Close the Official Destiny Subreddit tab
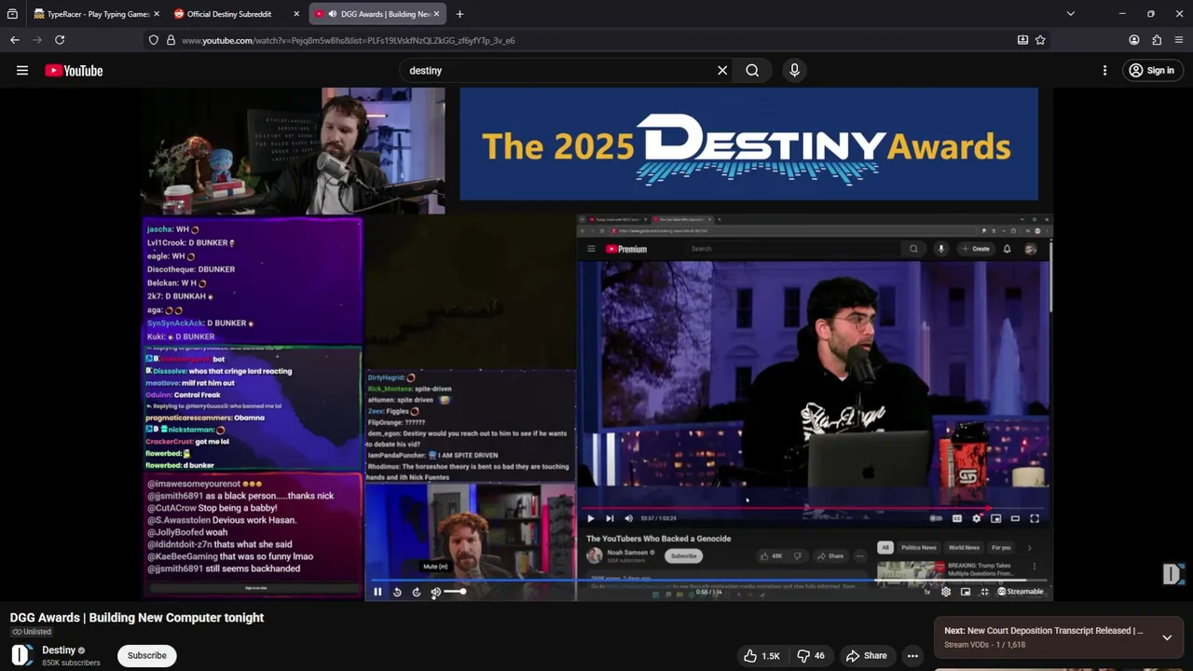This screenshot has width=1193, height=671. 296,14
